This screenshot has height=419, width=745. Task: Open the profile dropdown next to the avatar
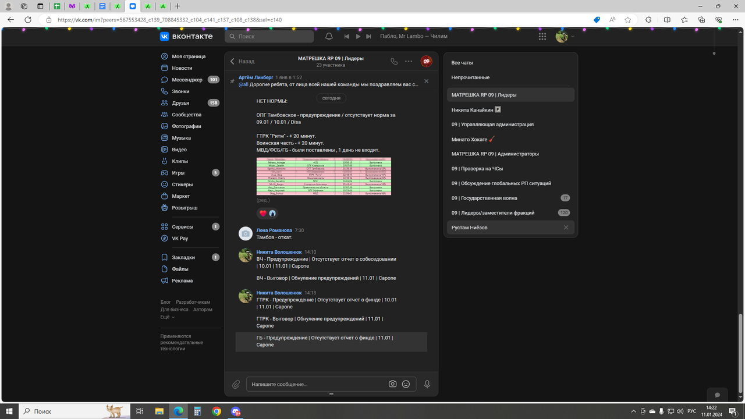point(572,36)
